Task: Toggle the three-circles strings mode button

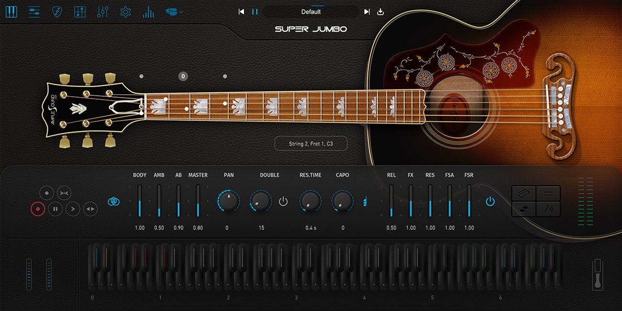Action: tap(548, 193)
